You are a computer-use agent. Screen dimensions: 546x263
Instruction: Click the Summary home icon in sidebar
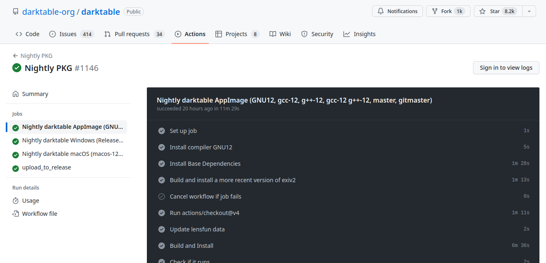[x=16, y=94]
